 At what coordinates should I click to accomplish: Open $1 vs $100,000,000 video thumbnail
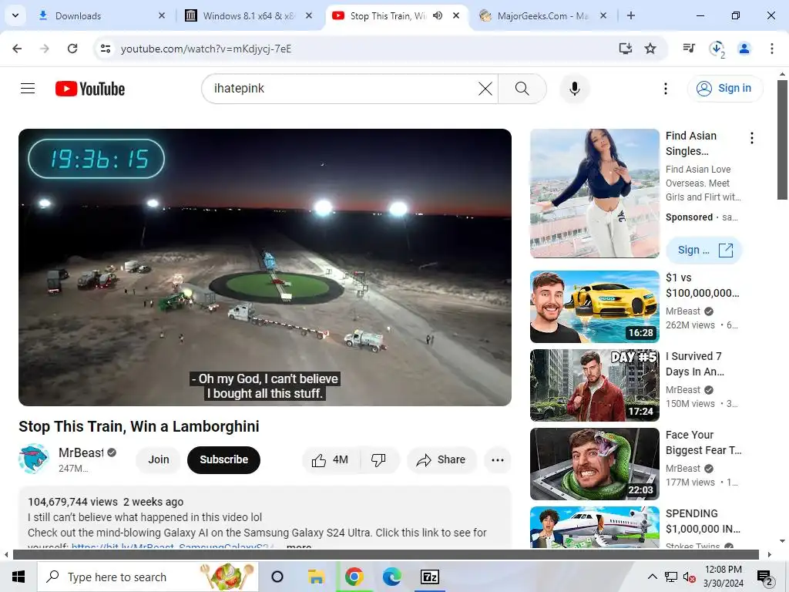(595, 307)
